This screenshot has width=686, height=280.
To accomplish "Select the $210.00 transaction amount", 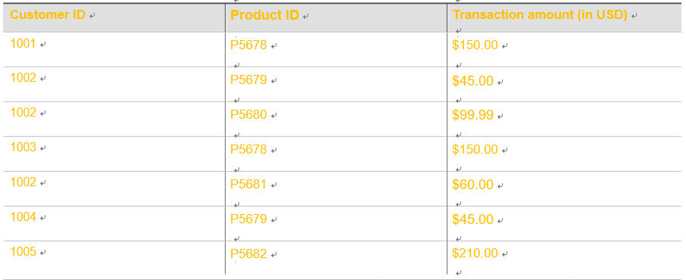I will coord(475,253).
